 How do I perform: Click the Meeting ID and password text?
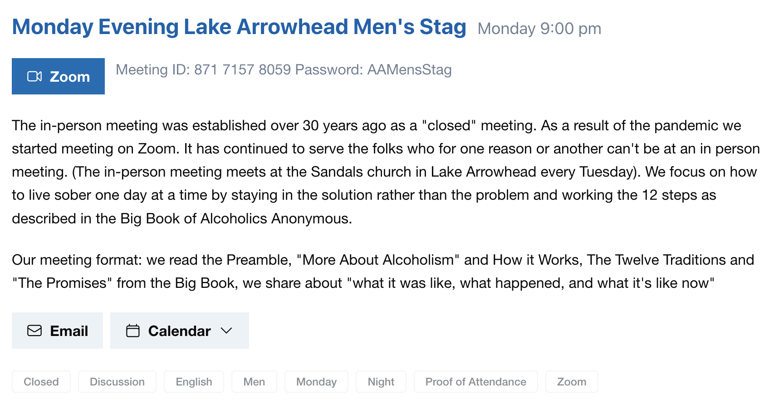pyautogui.click(x=284, y=69)
